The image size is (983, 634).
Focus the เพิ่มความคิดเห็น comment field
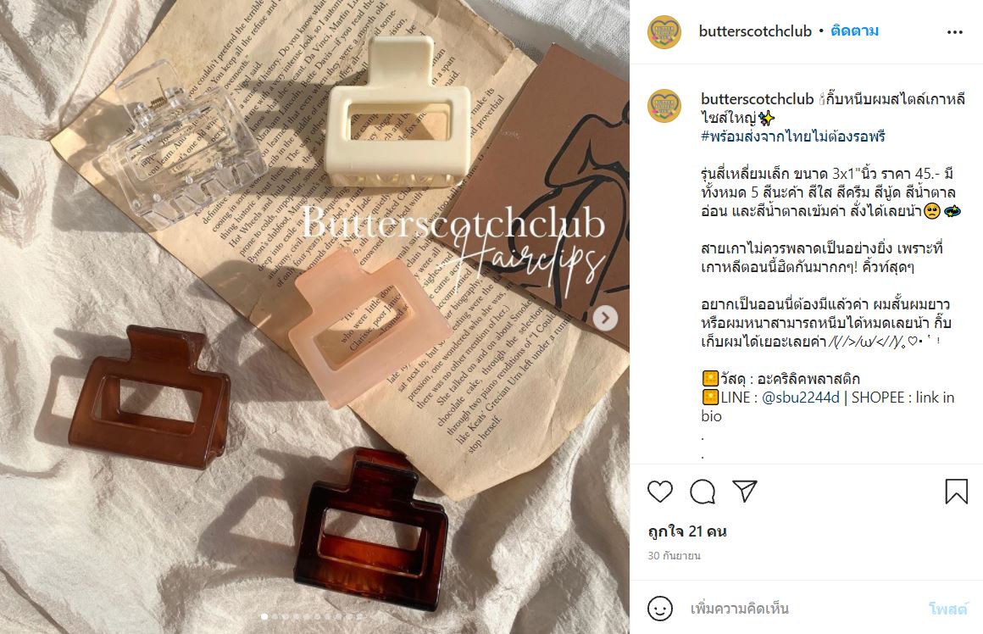tap(803, 609)
